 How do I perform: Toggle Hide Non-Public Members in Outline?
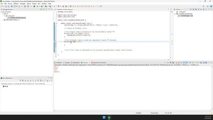tap(201, 9)
